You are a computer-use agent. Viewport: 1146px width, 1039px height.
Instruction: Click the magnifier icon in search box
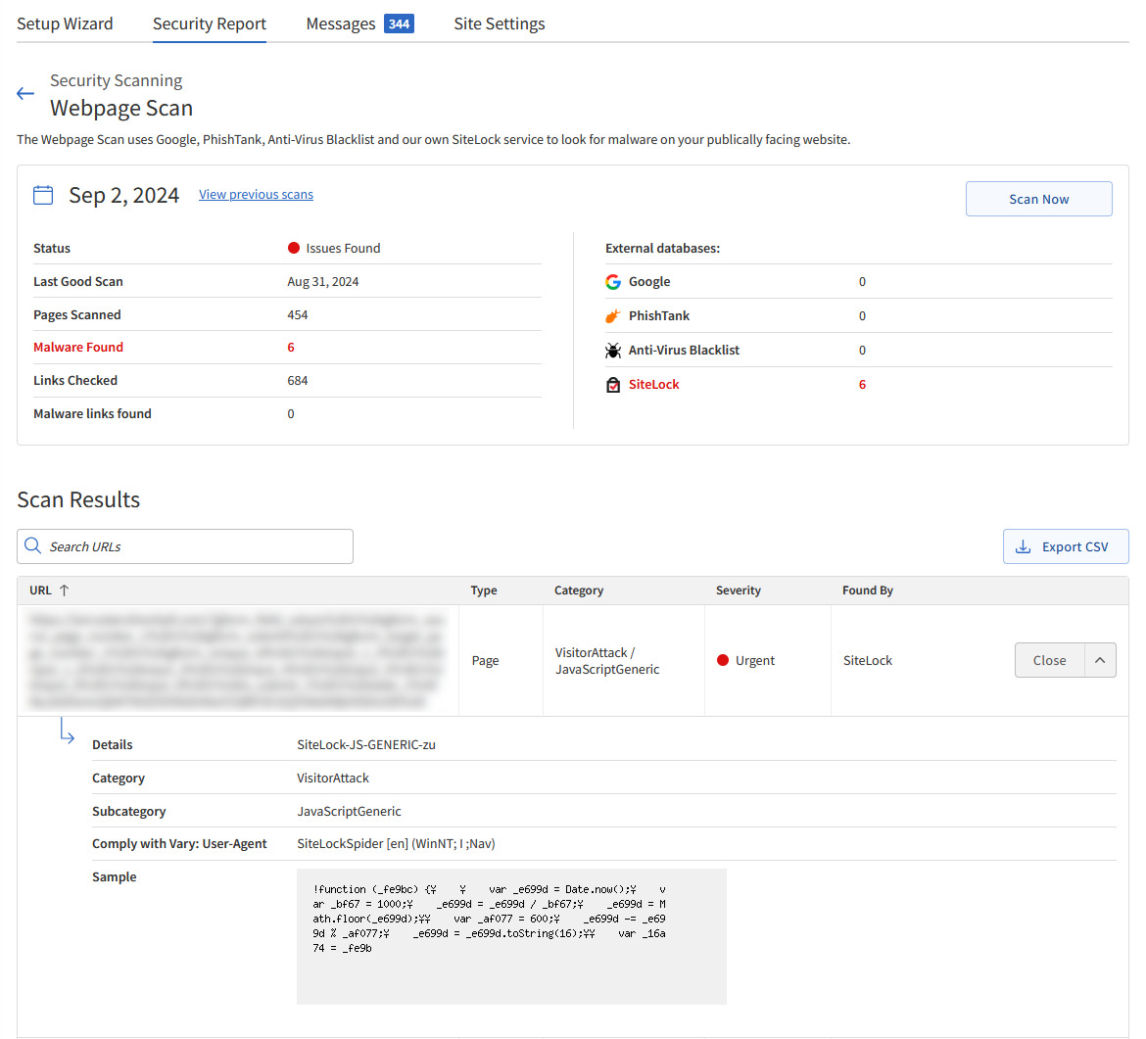coord(33,546)
